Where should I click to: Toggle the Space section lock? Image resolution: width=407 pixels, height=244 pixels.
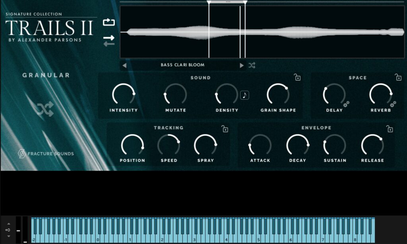(398, 77)
